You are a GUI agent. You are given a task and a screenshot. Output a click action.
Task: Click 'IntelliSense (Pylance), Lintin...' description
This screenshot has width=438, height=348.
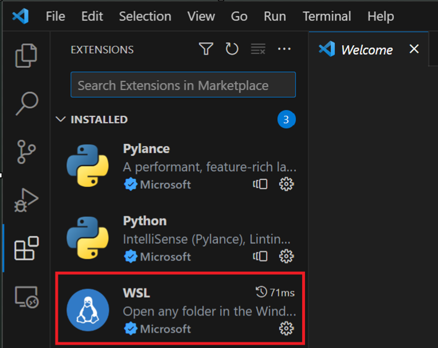[x=207, y=239]
